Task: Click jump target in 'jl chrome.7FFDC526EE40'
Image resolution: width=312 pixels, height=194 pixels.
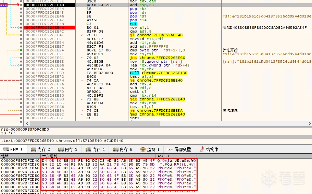Action: (160, 35)
